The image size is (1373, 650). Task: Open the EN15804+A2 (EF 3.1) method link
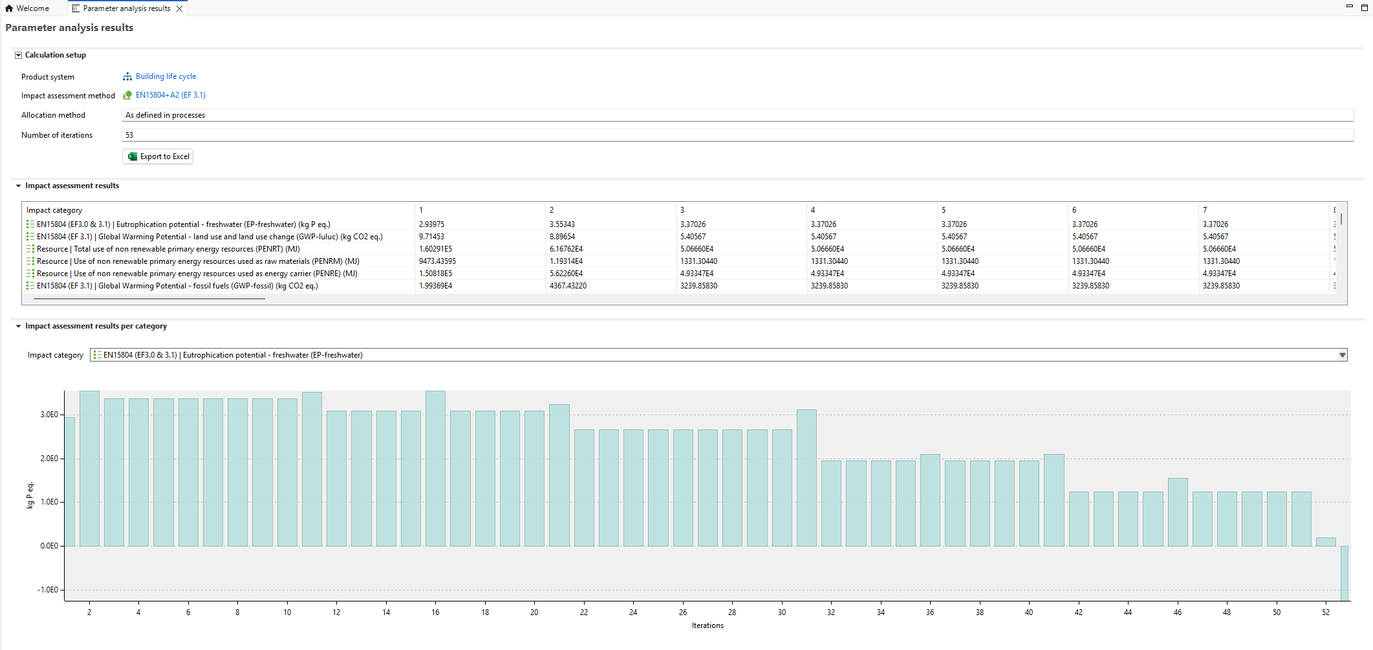click(170, 95)
